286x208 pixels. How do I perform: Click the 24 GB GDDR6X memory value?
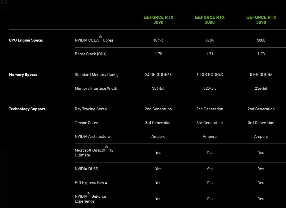(x=158, y=74)
